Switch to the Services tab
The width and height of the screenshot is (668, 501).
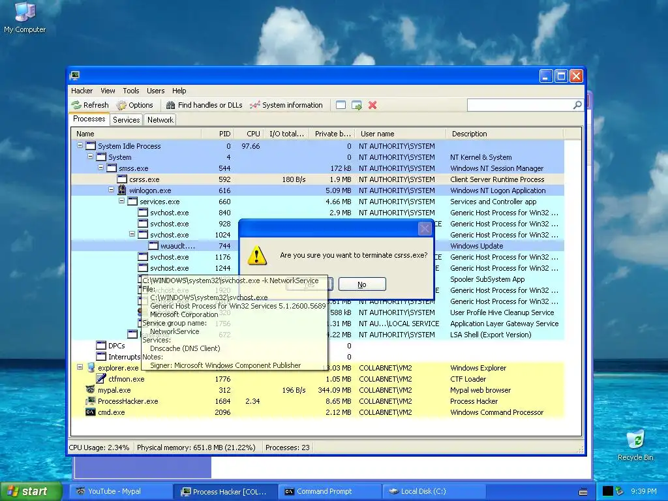(126, 120)
